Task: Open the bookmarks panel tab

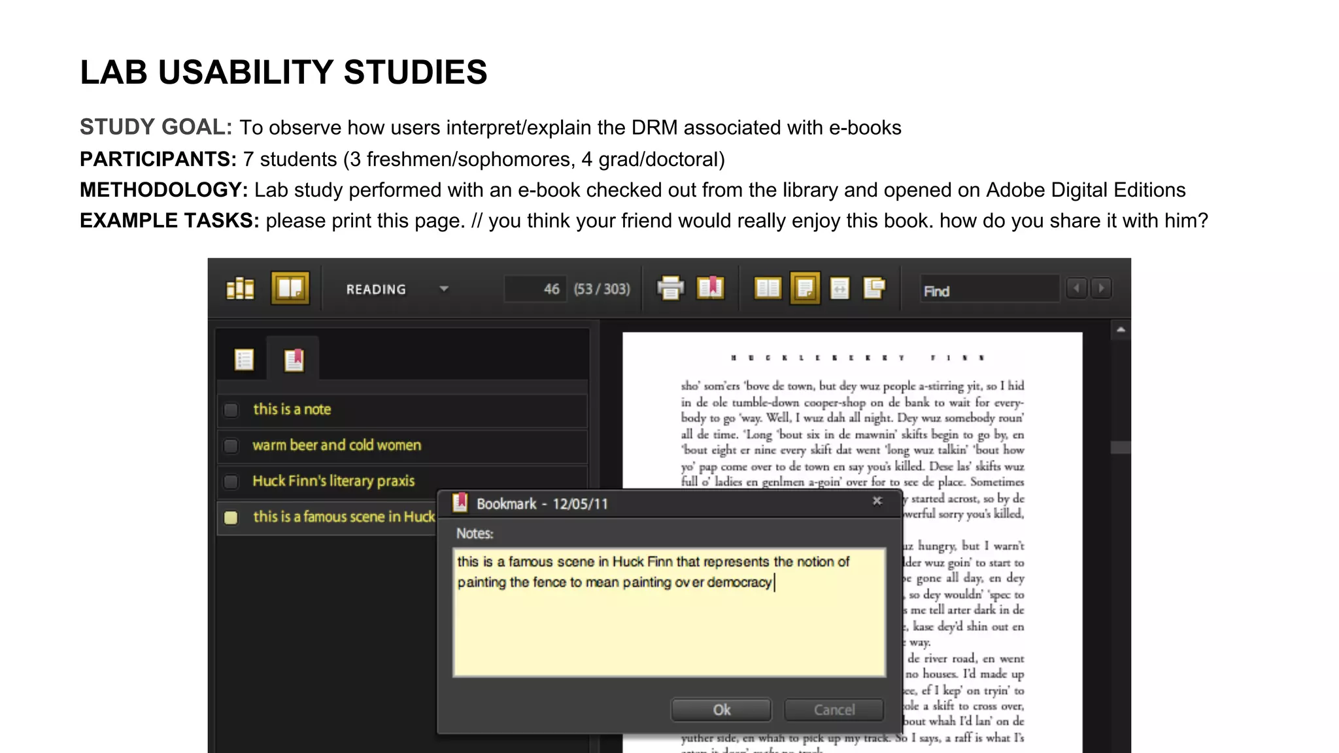Action: pyautogui.click(x=294, y=360)
